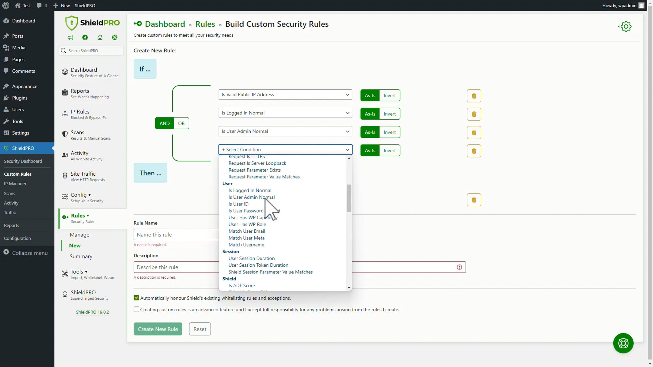Toggle the OR logic option
The image size is (653, 367).
(181, 123)
